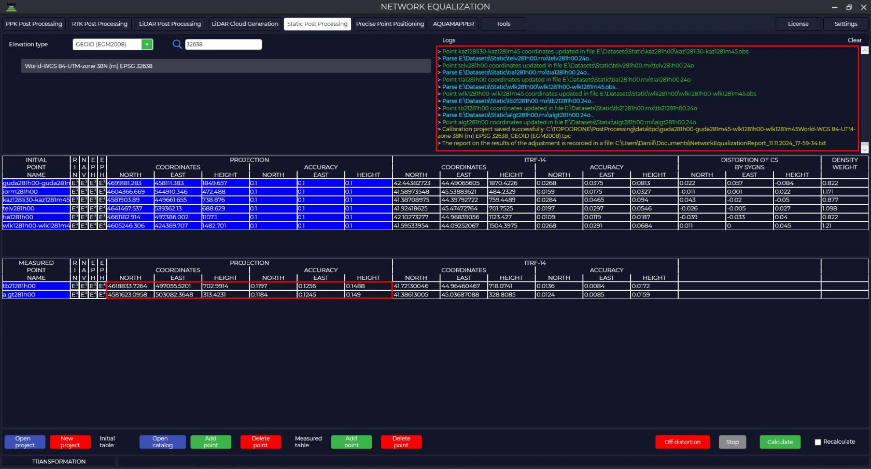Delete point from the initial table

(261, 442)
